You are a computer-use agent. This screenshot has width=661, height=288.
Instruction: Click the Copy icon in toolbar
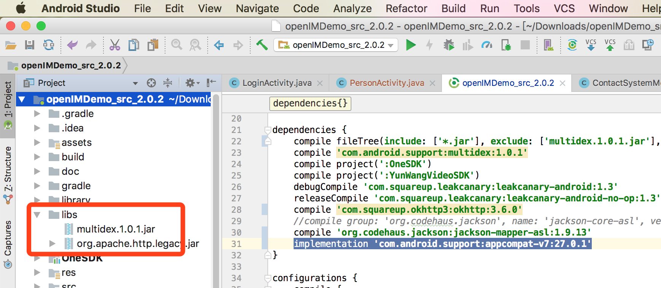coord(133,45)
